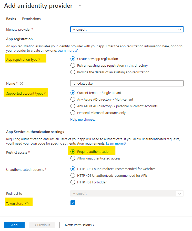This screenshot has height=231, width=192.
Task: Click Next: Permissions button
Action: click(80, 225)
